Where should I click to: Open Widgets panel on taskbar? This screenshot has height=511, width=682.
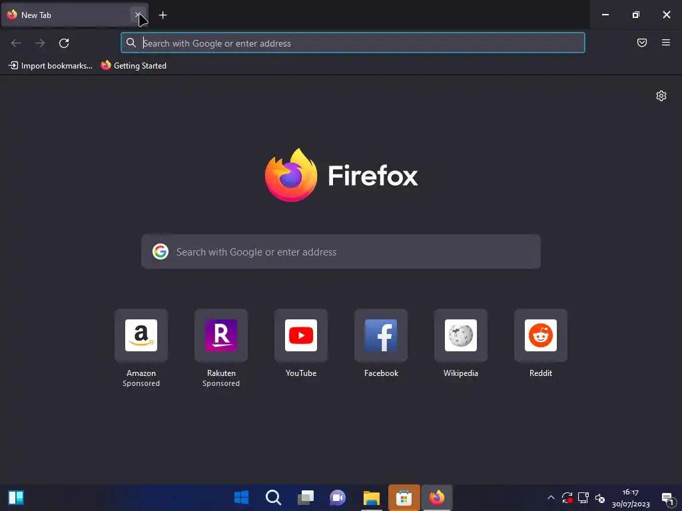pos(16,498)
